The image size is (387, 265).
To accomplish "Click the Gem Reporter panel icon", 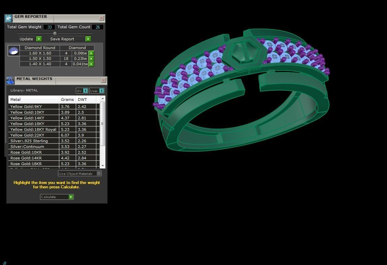I will pos(8,18).
